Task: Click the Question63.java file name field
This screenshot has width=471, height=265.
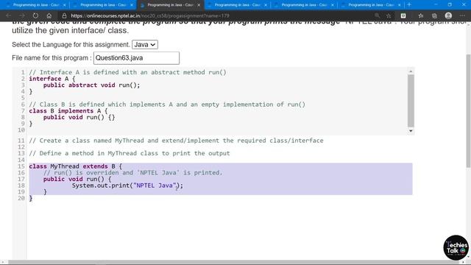Action: (x=136, y=58)
